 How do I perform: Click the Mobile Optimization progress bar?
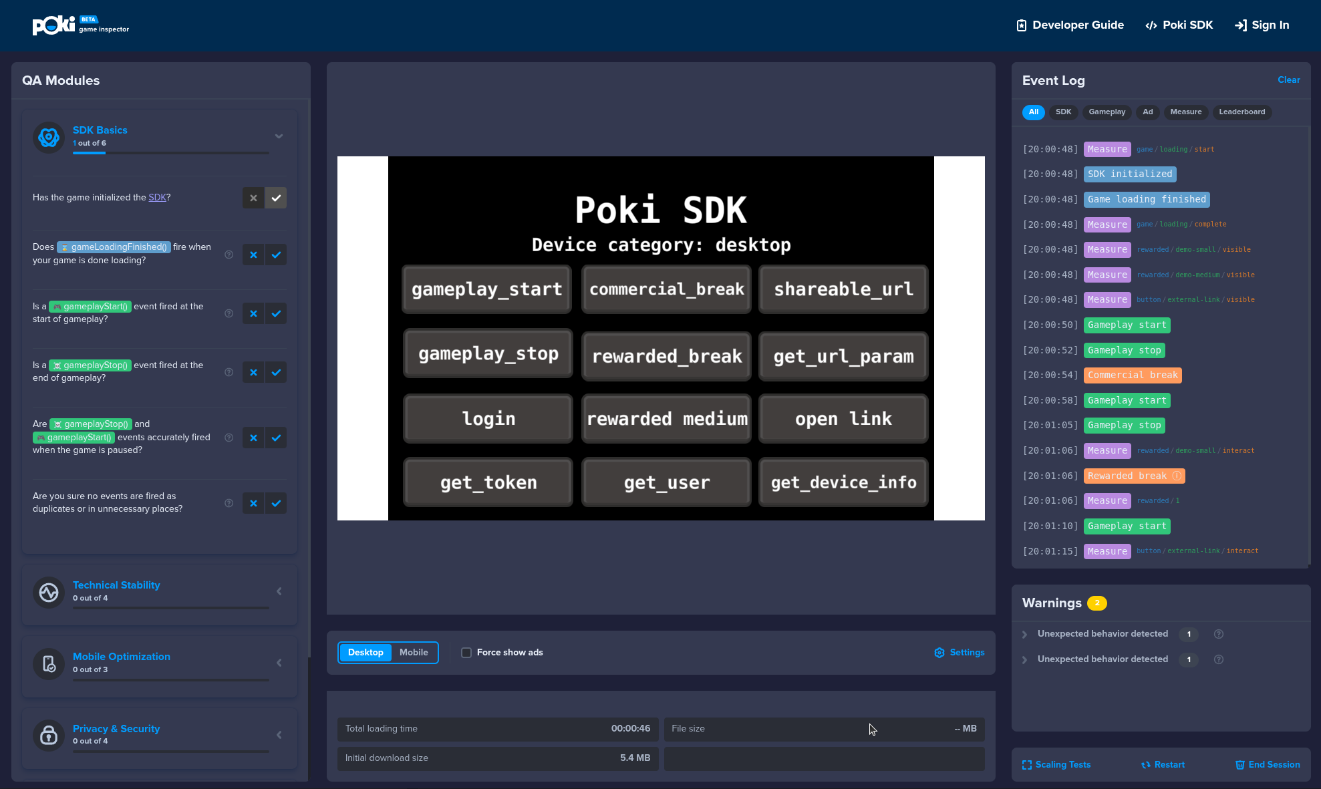pyautogui.click(x=171, y=680)
